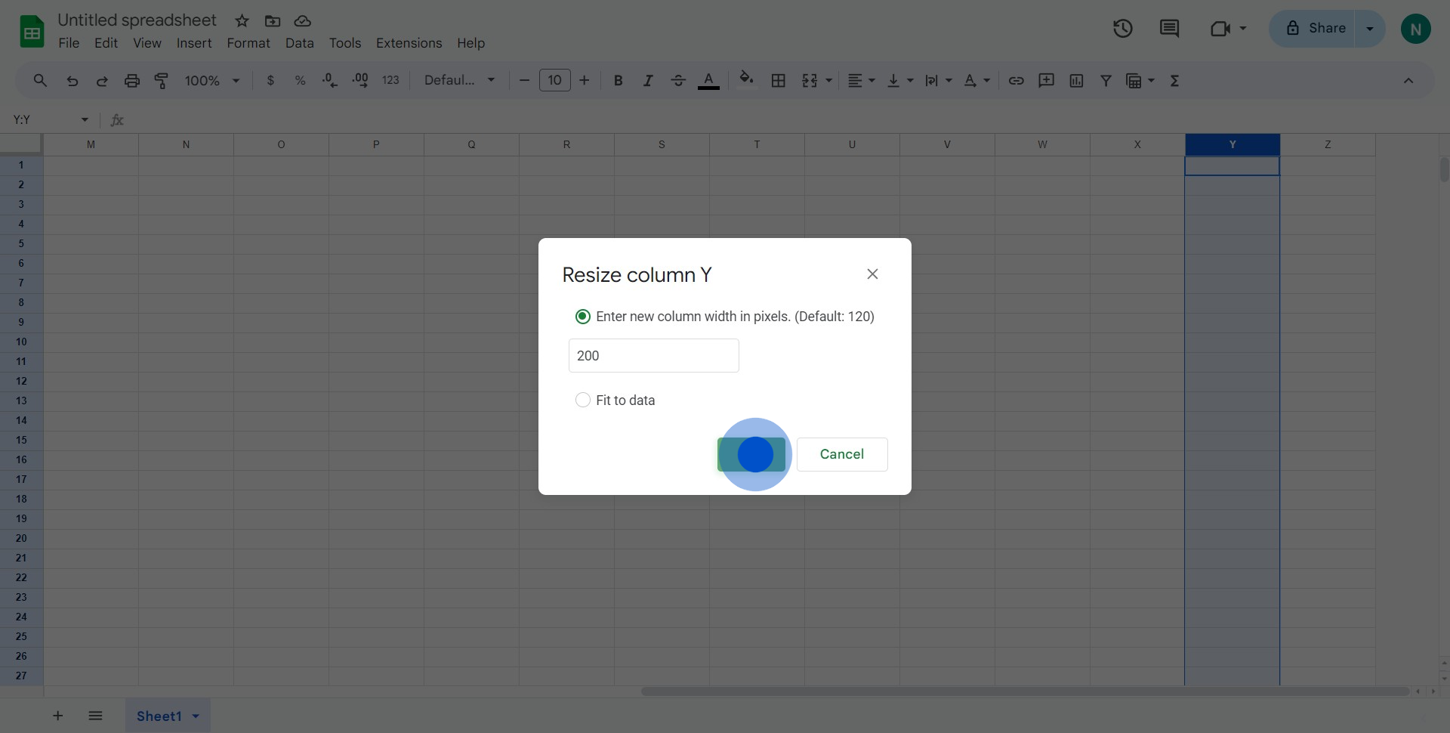Increase font size plus button
Image resolution: width=1450 pixels, height=733 pixels.
click(585, 80)
